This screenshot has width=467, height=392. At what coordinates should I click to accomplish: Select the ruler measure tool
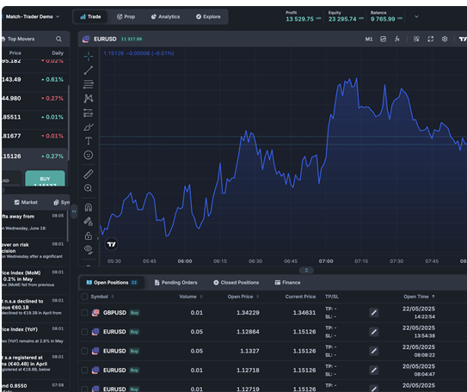(x=89, y=175)
